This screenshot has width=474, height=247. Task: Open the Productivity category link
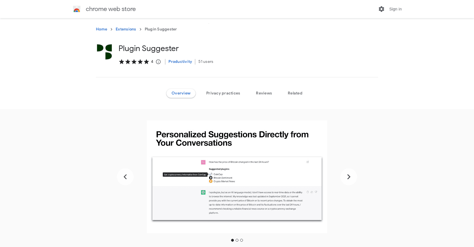[x=180, y=61]
